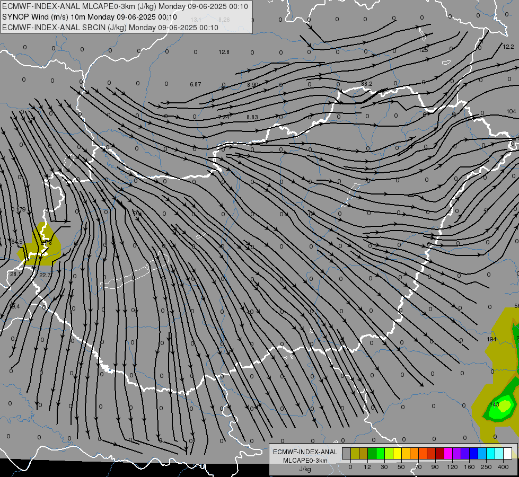The image size is (519, 477).
Task: Select the 6.87 map value
Action: (x=196, y=84)
